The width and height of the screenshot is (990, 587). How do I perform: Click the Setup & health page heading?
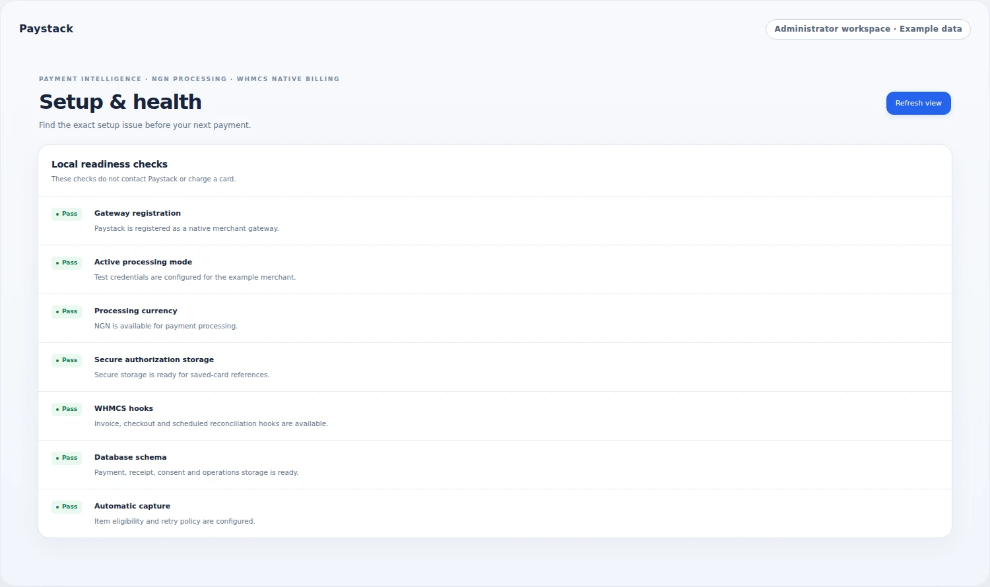(x=120, y=102)
